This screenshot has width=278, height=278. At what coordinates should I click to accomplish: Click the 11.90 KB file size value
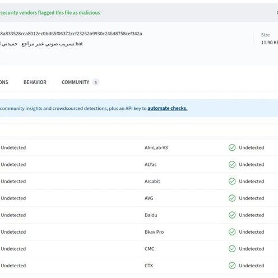[x=270, y=43]
